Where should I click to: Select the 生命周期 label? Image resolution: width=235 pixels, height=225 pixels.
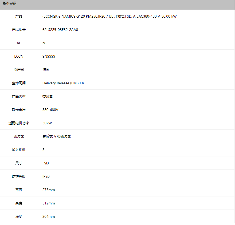click(x=19, y=83)
